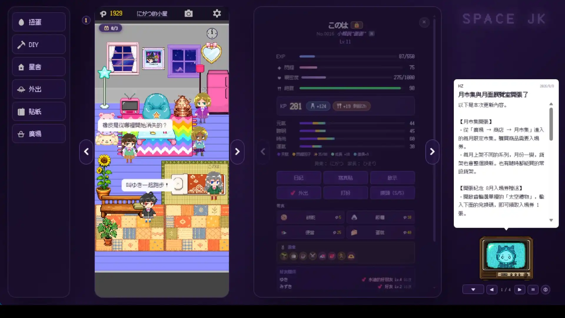Open the 日記 diary button
Image resolution: width=565 pixels, height=318 pixels.
pyautogui.click(x=299, y=178)
